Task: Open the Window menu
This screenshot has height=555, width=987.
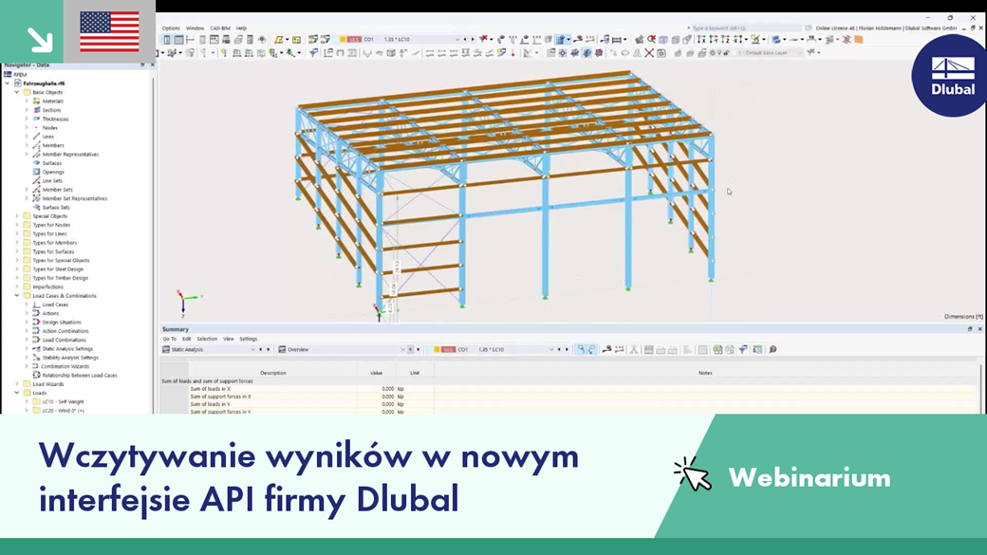Action: (195, 28)
